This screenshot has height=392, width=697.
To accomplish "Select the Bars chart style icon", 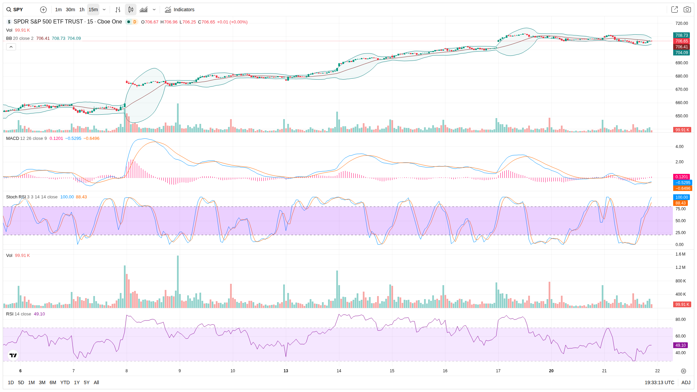I will (x=118, y=10).
